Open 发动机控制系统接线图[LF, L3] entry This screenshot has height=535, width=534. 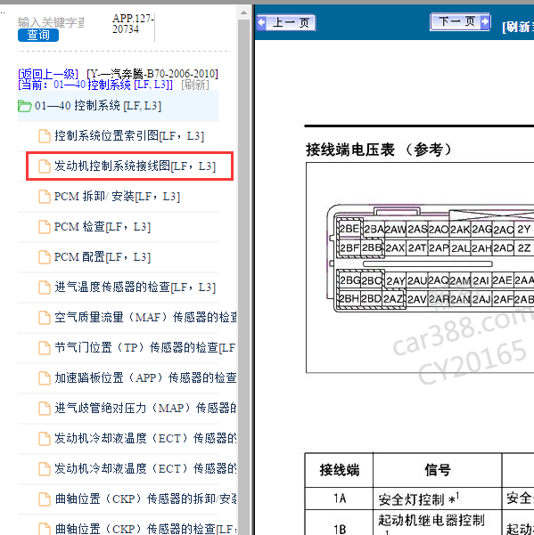pos(135,166)
